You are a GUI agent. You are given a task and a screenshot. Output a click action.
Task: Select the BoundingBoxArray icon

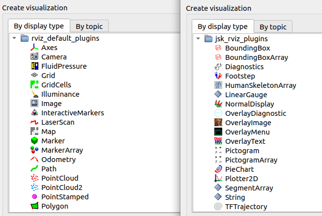pos(218,57)
